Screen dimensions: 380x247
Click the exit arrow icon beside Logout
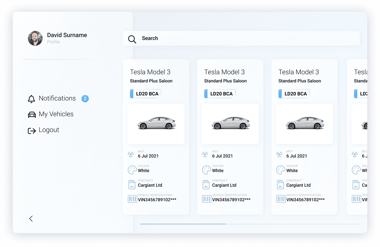32,131
